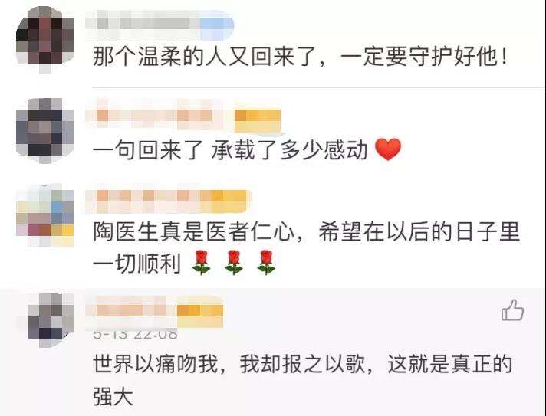This screenshot has height=416, width=546.
Task: Select comment starting 世界以痛吻我
Action: [303, 380]
